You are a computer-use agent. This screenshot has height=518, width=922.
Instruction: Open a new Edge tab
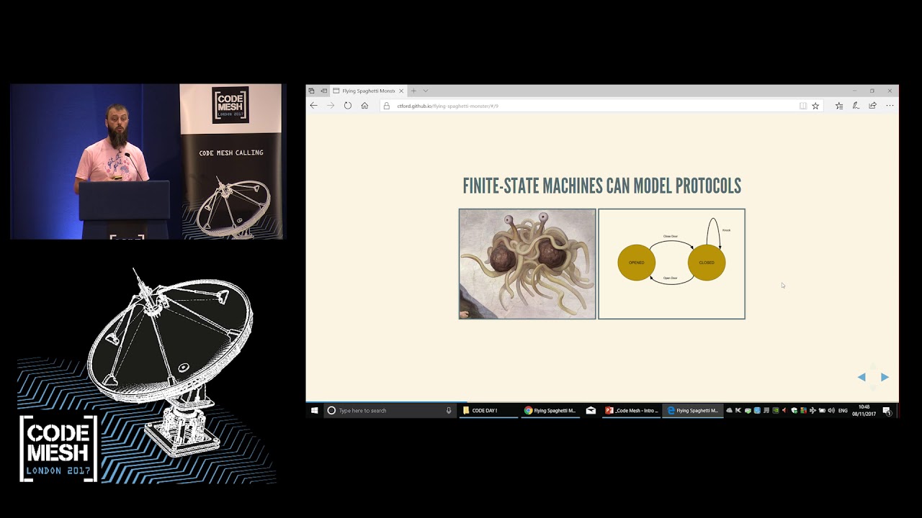[413, 91]
